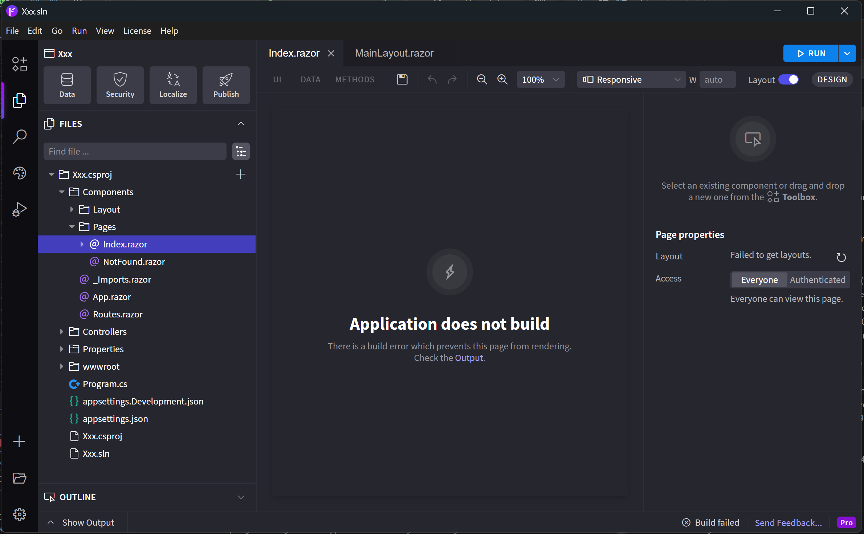Switch to MainLayout.razor tab

point(394,53)
